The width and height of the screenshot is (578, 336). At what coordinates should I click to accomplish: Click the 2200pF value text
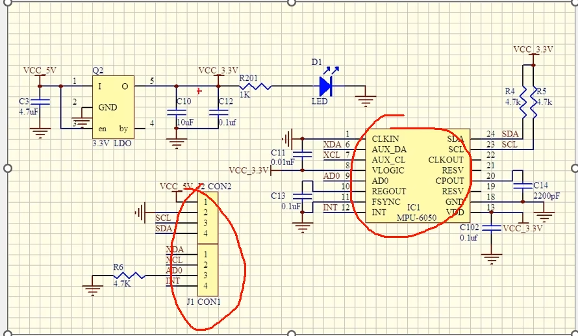coord(547,196)
